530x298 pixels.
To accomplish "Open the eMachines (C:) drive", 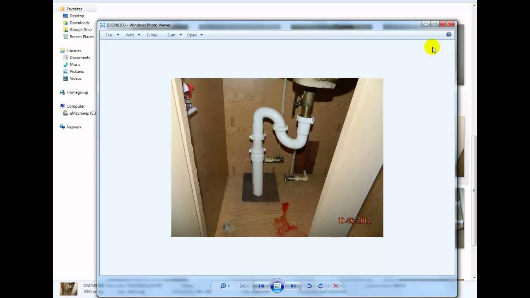I will (x=82, y=113).
